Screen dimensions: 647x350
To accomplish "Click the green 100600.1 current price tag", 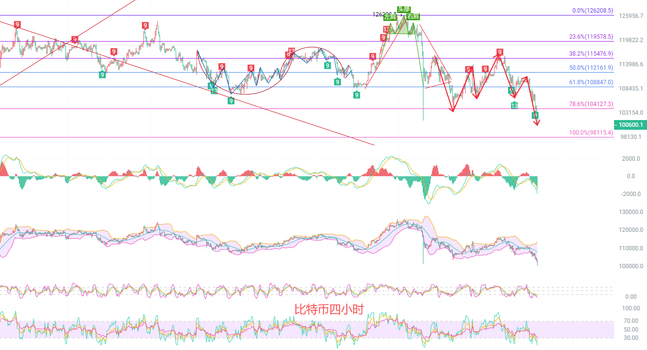I will tap(629, 125).
